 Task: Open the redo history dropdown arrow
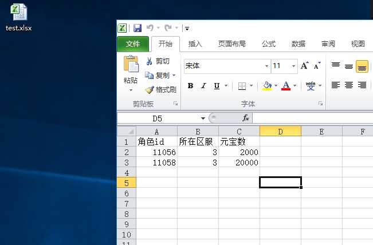[176, 28]
